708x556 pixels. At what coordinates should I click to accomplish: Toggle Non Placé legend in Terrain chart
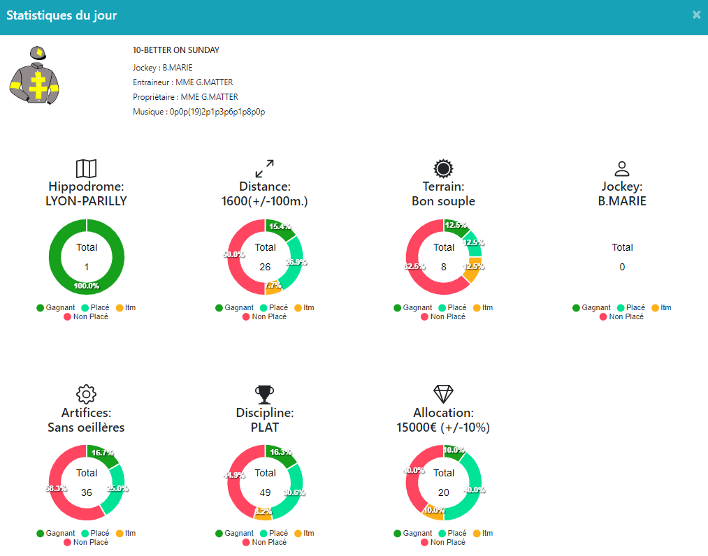(442, 316)
